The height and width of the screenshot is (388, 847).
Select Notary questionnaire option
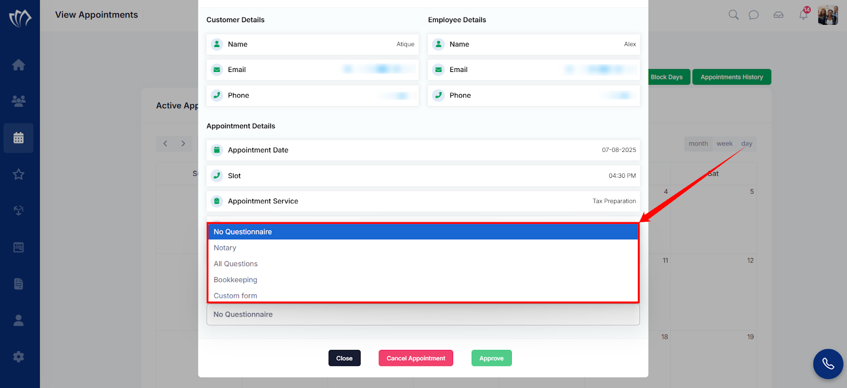click(423, 248)
